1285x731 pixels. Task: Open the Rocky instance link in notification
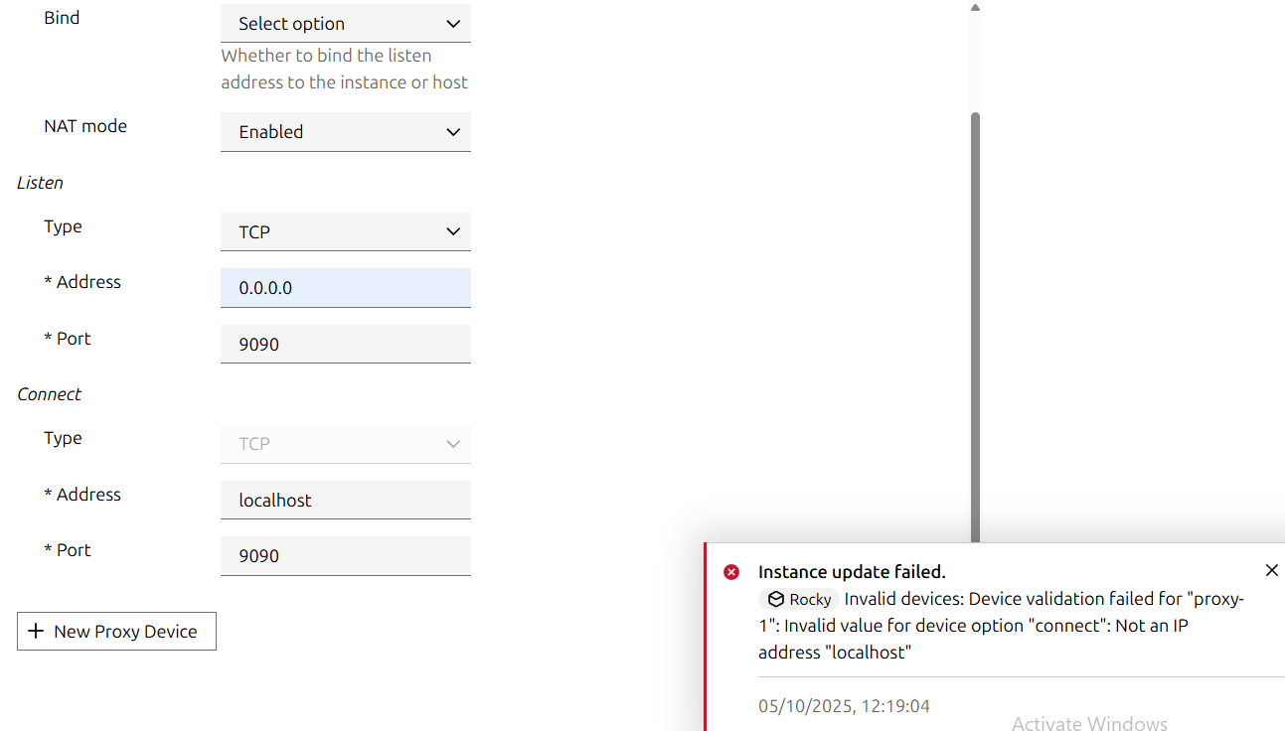point(809,599)
